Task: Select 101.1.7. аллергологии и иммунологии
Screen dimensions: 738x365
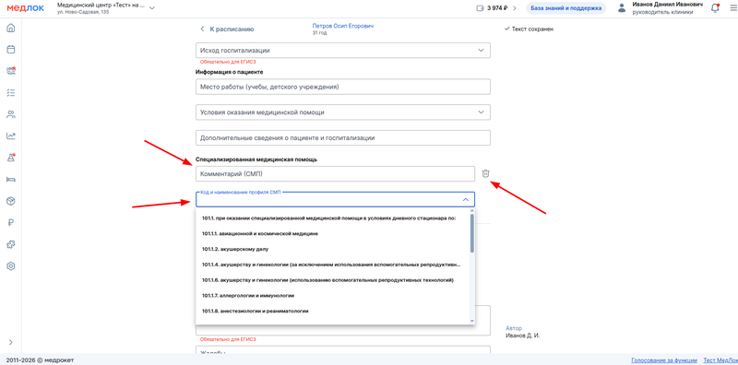Action: [x=332, y=295]
